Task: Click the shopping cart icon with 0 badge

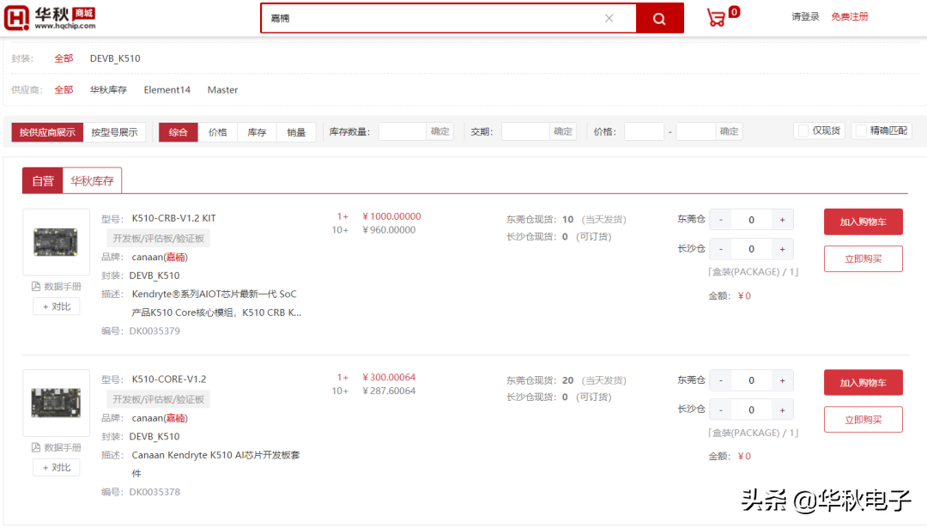Action: click(x=718, y=16)
